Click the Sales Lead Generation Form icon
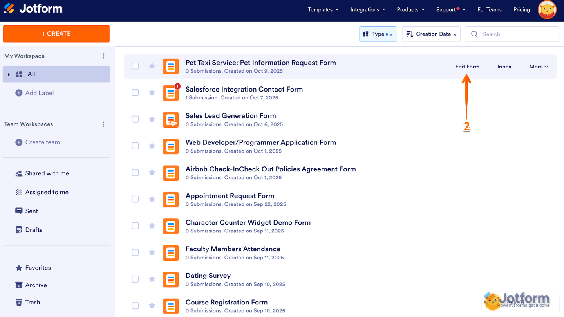The image size is (564, 317). pyautogui.click(x=171, y=119)
